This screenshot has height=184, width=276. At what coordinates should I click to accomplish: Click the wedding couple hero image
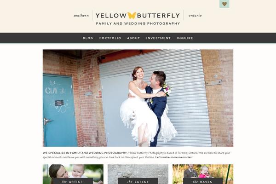[x=138, y=98]
